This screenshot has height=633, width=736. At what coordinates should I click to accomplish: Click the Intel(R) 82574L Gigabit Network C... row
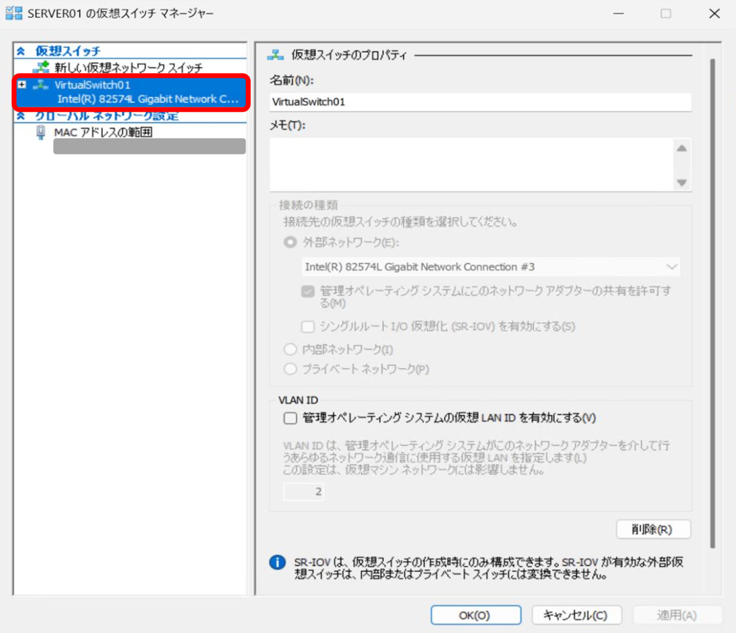coord(148,99)
